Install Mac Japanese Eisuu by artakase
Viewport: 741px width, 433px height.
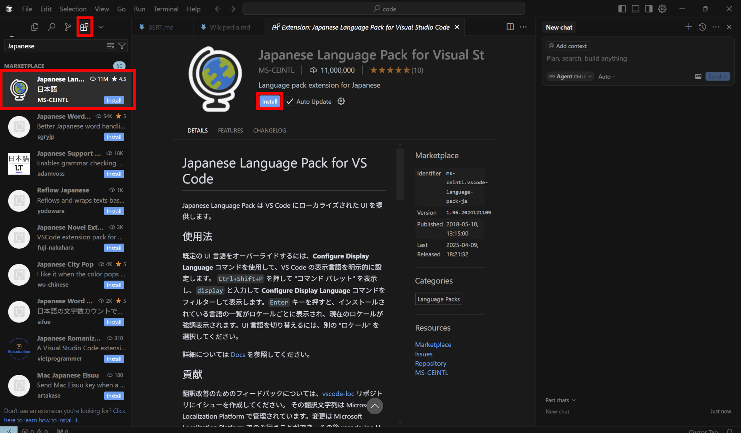tap(114, 396)
